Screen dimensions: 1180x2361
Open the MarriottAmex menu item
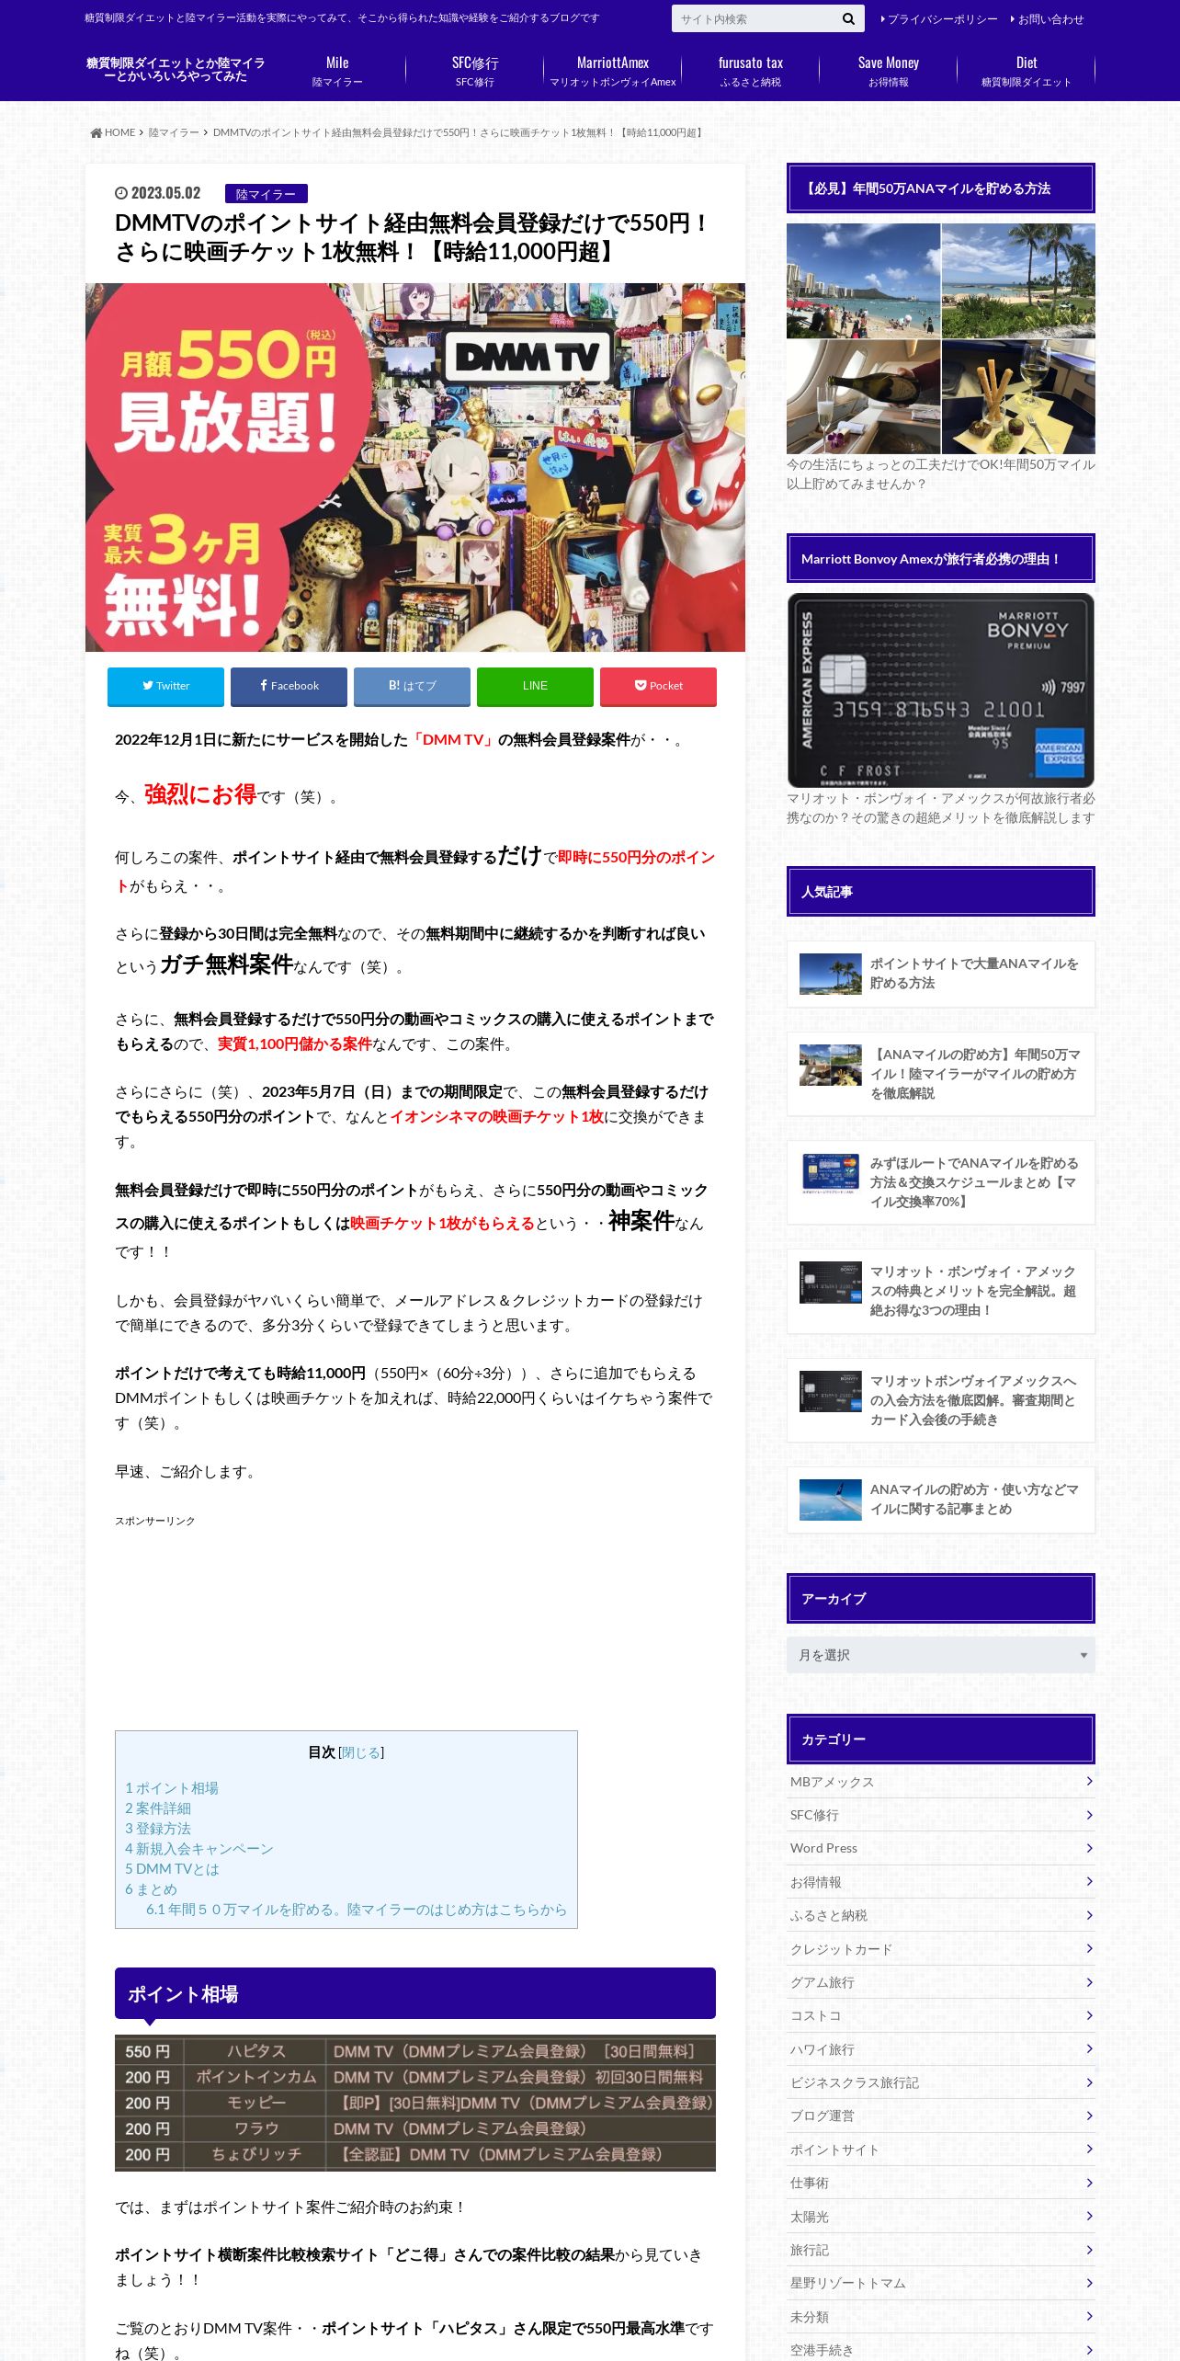pyautogui.click(x=613, y=71)
